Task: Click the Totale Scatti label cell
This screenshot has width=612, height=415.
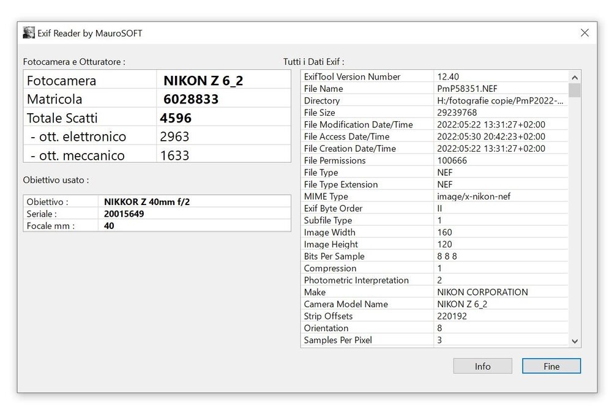Action: pos(90,118)
